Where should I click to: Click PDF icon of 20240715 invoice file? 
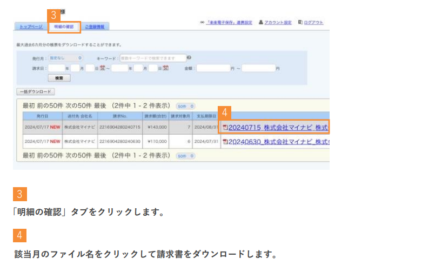(x=225, y=128)
